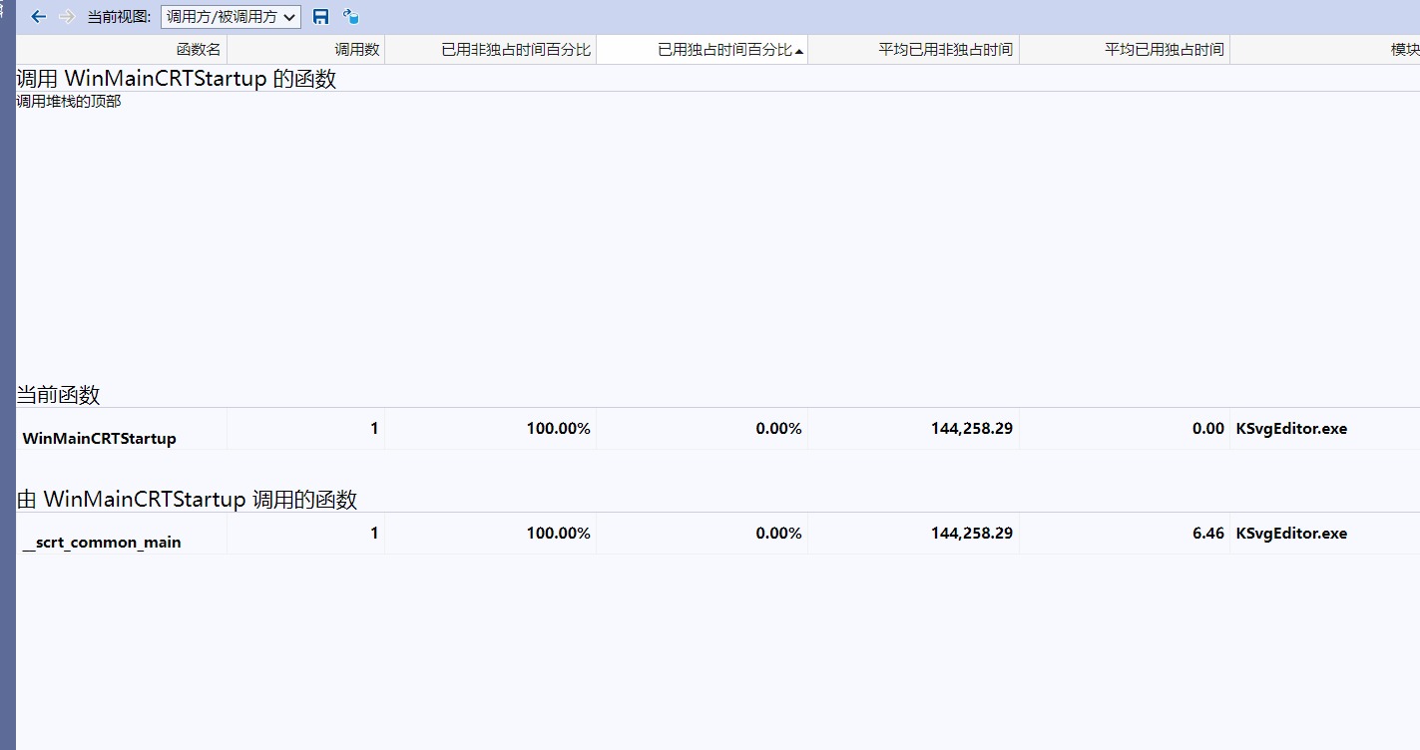
Task: Click the icon right of the save icon
Action: click(x=350, y=17)
